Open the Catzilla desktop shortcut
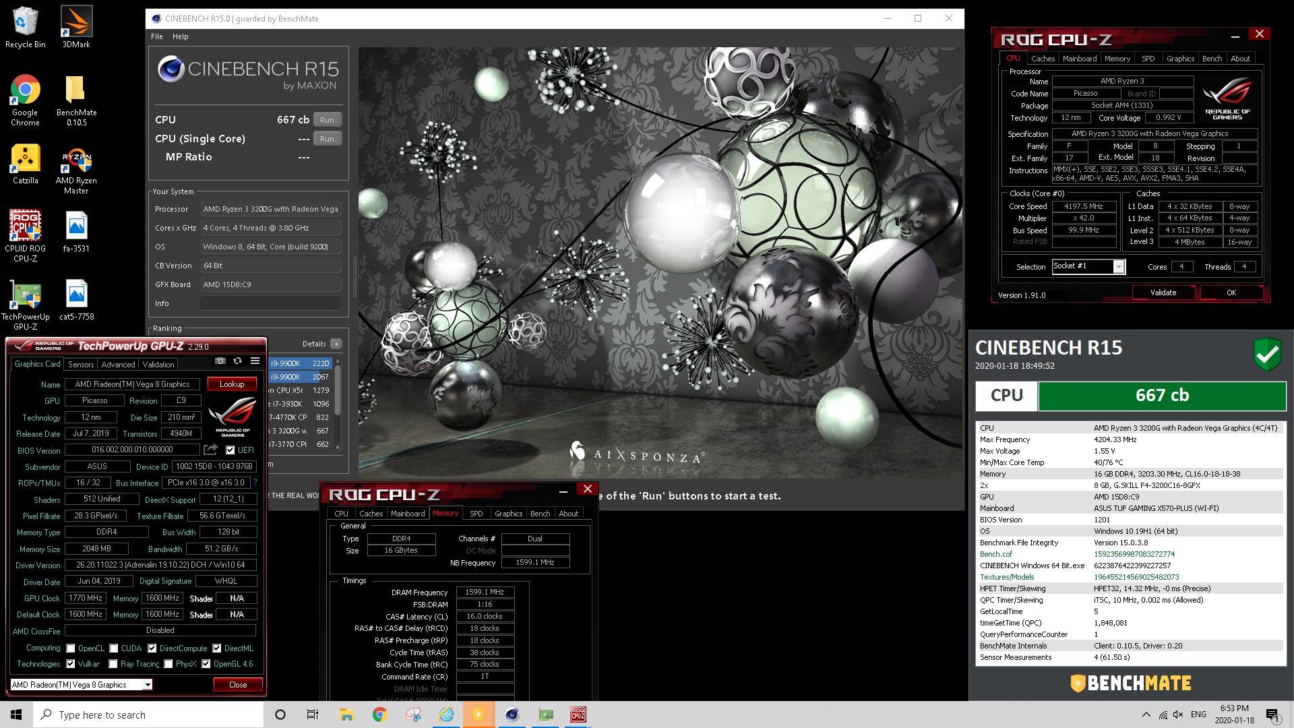The image size is (1294, 728). pyautogui.click(x=25, y=164)
